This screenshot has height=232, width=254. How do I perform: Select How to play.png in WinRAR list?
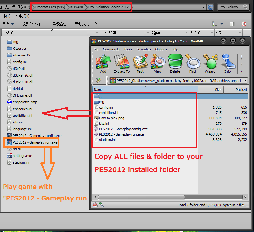[109, 118]
